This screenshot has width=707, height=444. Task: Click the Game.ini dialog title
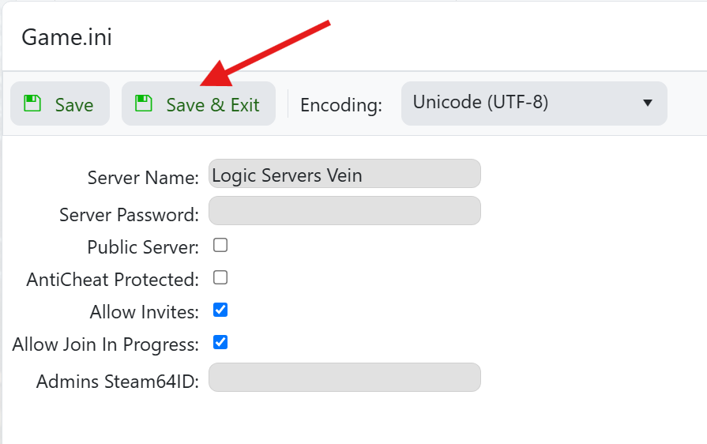pos(66,37)
